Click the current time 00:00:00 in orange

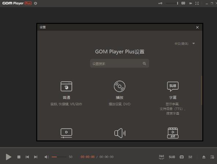(88, 157)
